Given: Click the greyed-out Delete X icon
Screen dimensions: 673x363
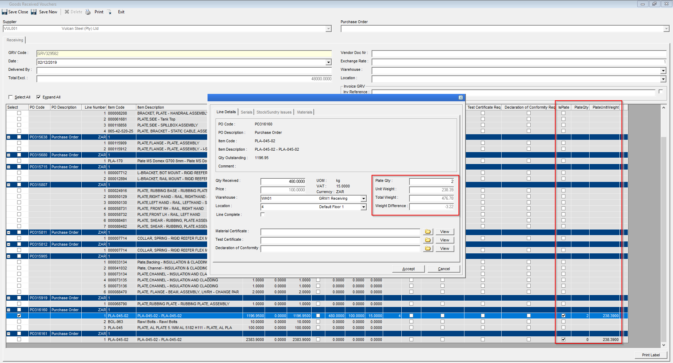Looking at the screenshot, I should pyautogui.click(x=67, y=12).
